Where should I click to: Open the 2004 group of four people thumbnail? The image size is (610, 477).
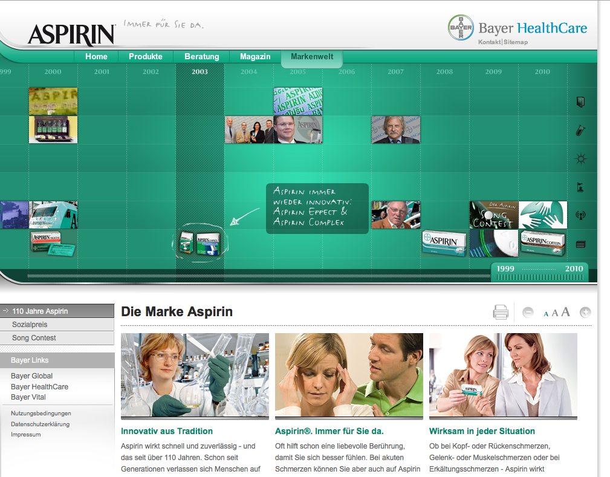click(x=249, y=129)
